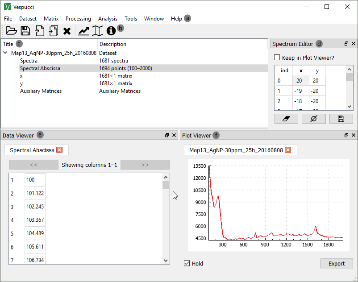The width and height of the screenshot is (358, 282).
Task: Collapse the Map13_AgNP-30ppm dataset tree node
Action: (x=5, y=53)
